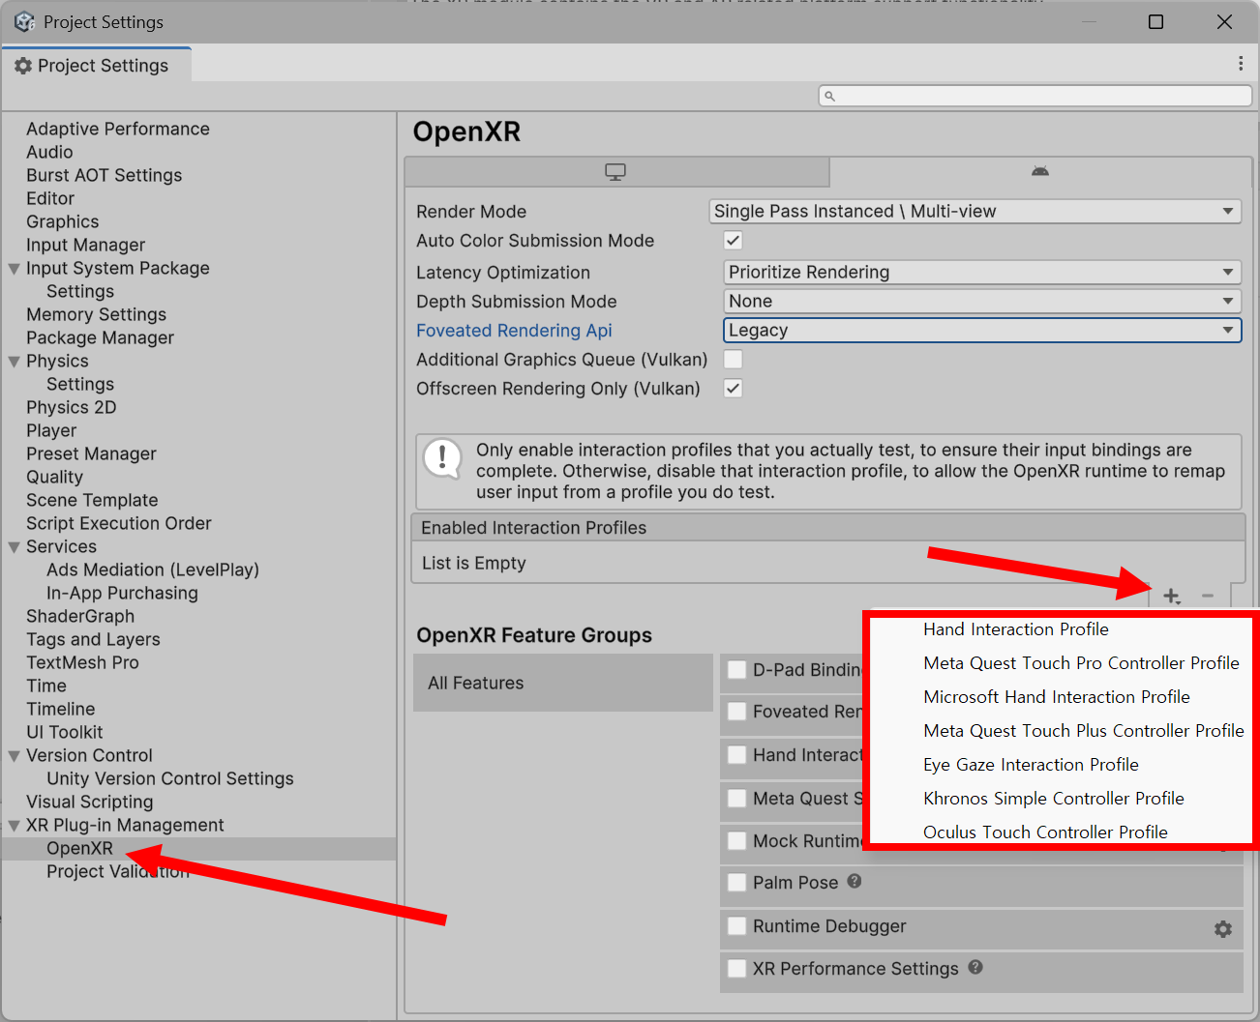Open the Palm Pose help icon

(855, 881)
